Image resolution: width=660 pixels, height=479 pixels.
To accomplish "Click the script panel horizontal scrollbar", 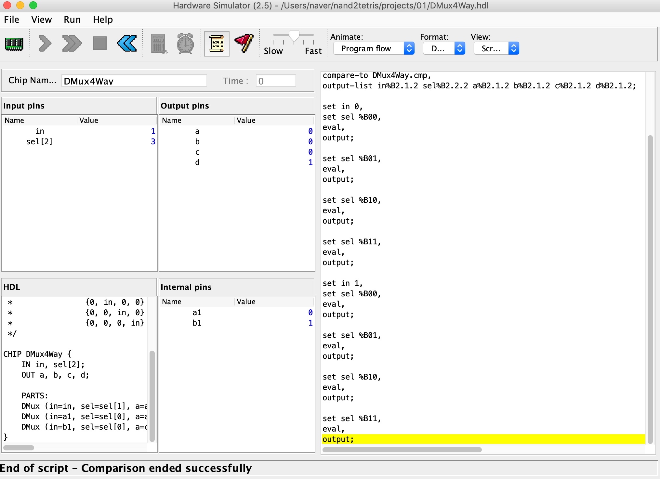I will [x=402, y=450].
